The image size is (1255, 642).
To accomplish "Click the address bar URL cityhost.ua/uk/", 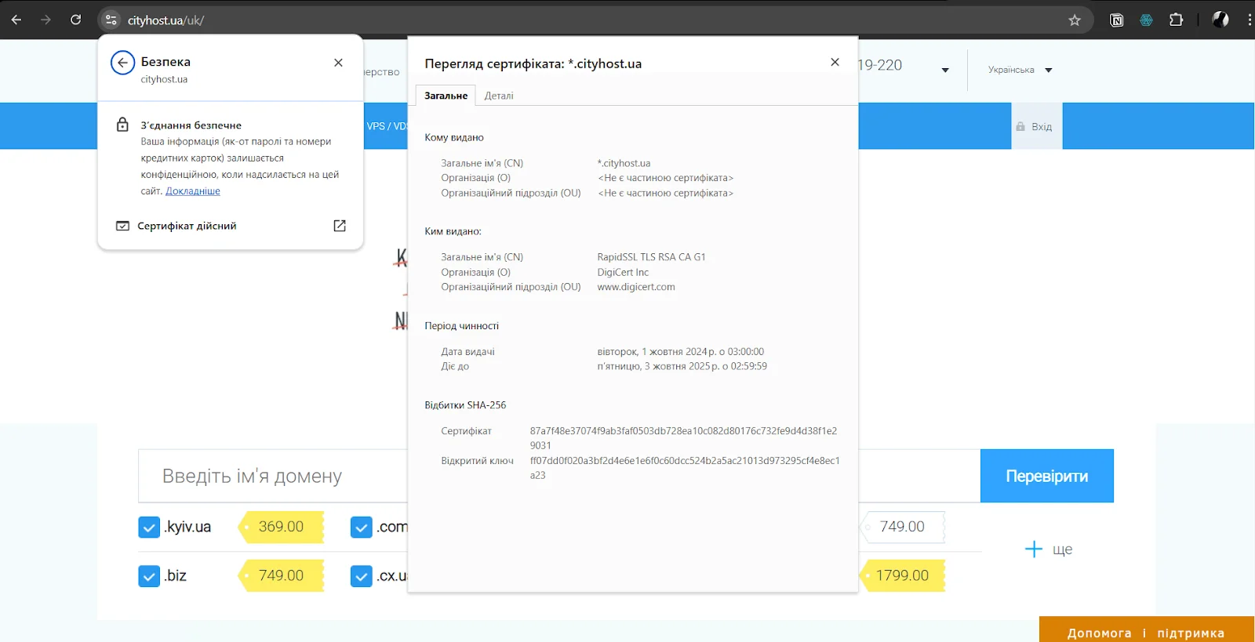I will pos(166,20).
